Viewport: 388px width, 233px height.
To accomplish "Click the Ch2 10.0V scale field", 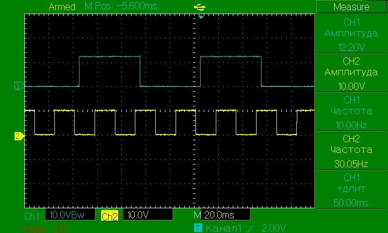I will [x=148, y=215].
